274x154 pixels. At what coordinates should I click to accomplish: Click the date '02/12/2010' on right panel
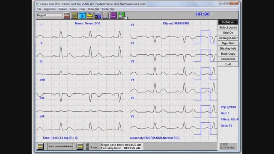point(228,107)
